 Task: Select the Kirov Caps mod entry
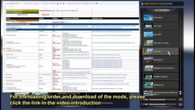point(161,26)
